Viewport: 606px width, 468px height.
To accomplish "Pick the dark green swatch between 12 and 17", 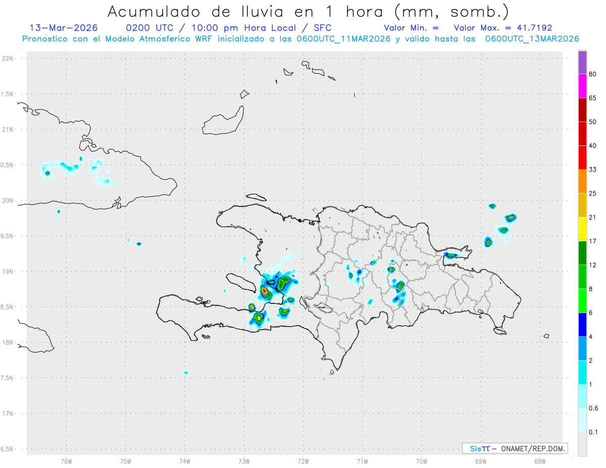I will [582, 253].
